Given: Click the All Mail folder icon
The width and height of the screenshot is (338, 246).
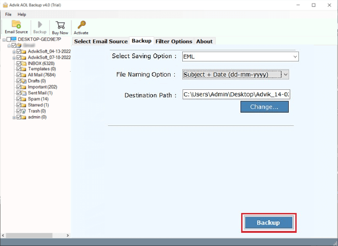Looking at the screenshot, I should tap(24, 75).
